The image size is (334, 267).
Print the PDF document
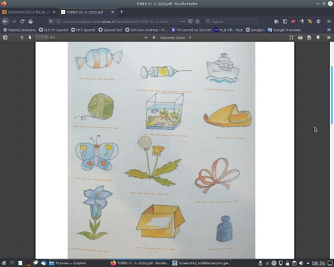(300, 38)
